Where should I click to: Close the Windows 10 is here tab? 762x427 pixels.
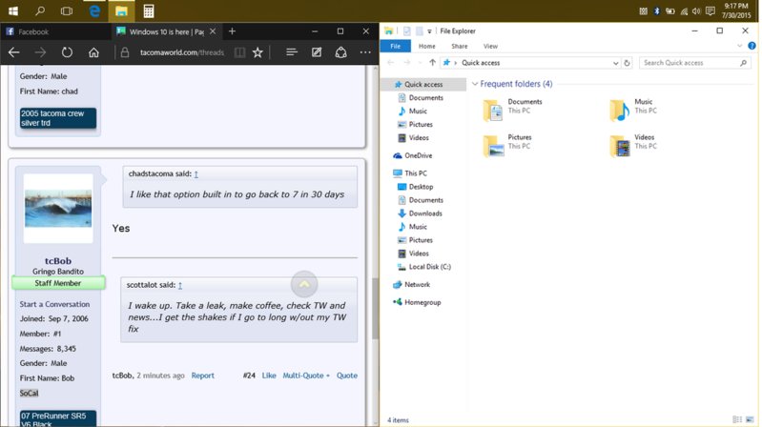(213, 31)
